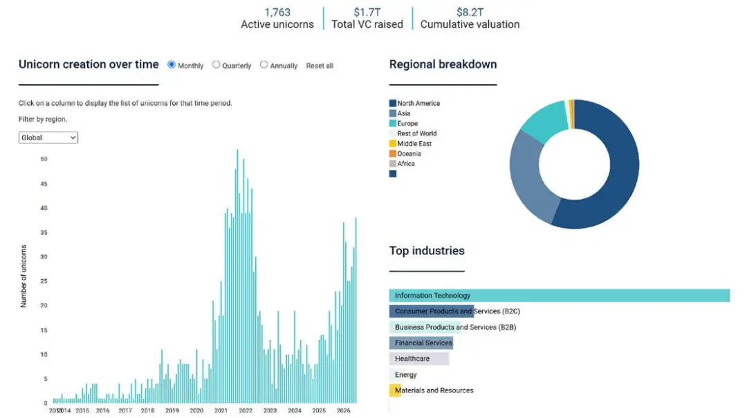This screenshot has width=747, height=418.
Task: Click the Materials and Resources bar
Action: (395, 390)
